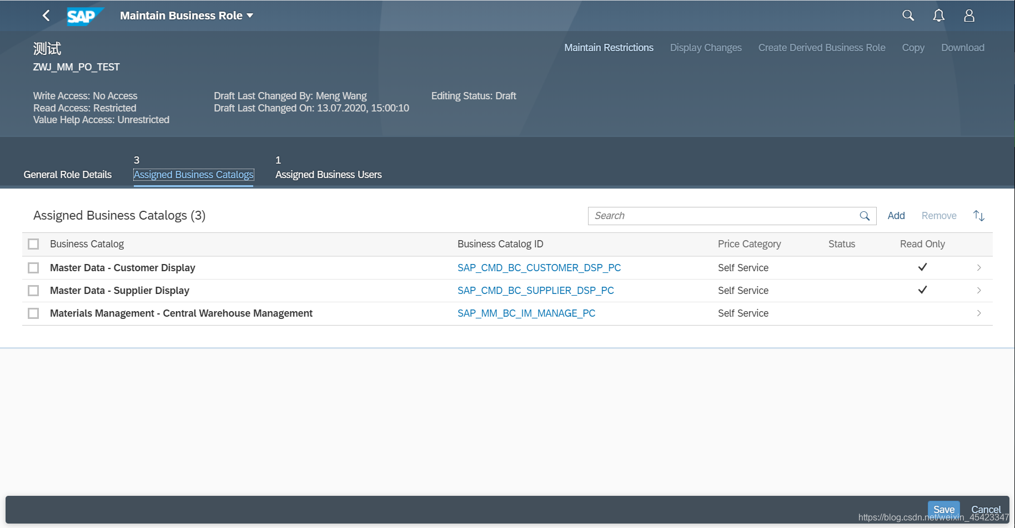Select 'Materials Management - Central Warehouse Management' text
The width and height of the screenshot is (1015, 528).
[x=181, y=313]
